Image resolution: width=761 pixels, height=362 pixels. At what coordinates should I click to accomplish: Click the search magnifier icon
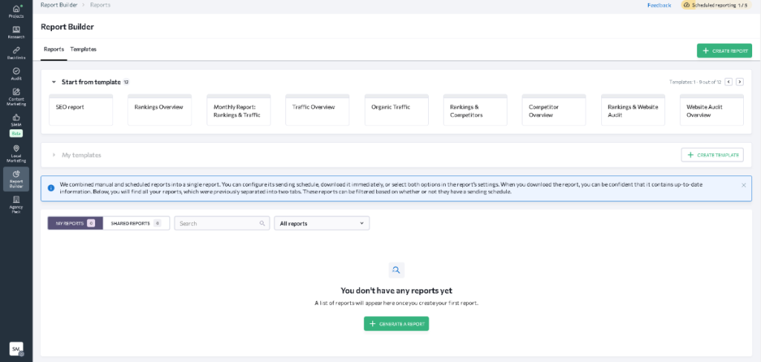point(262,223)
